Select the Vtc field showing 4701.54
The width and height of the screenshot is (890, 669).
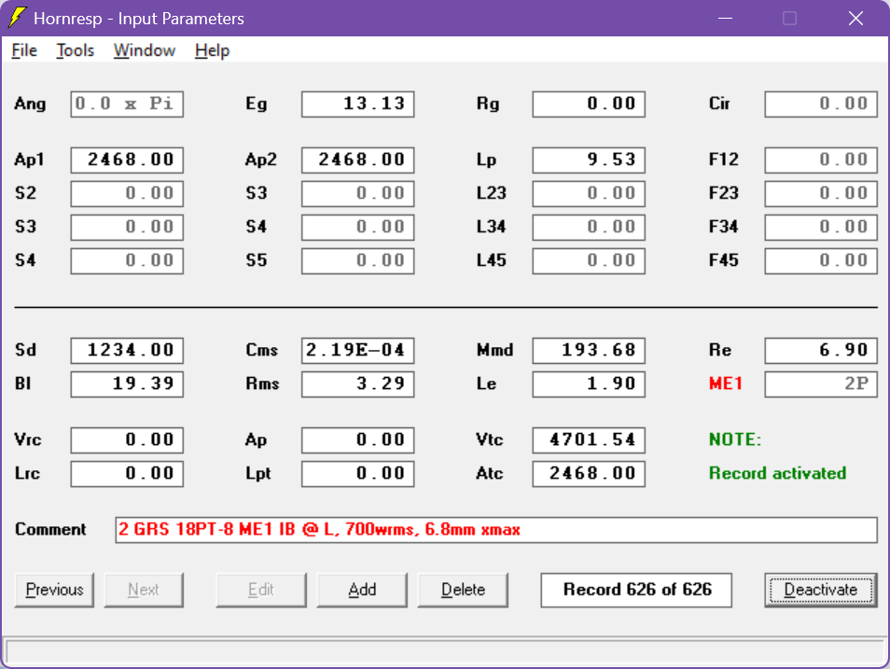589,440
